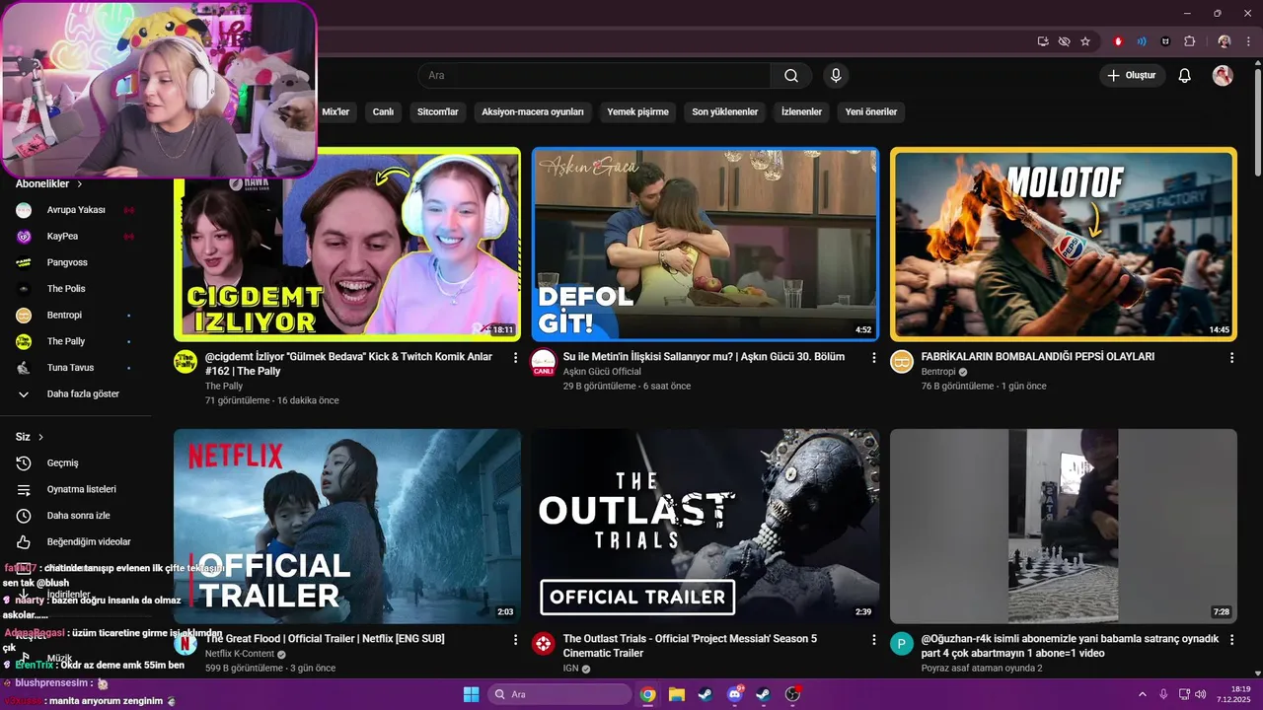
Task: Open OBS Studio from the taskbar
Action: [x=792, y=694]
